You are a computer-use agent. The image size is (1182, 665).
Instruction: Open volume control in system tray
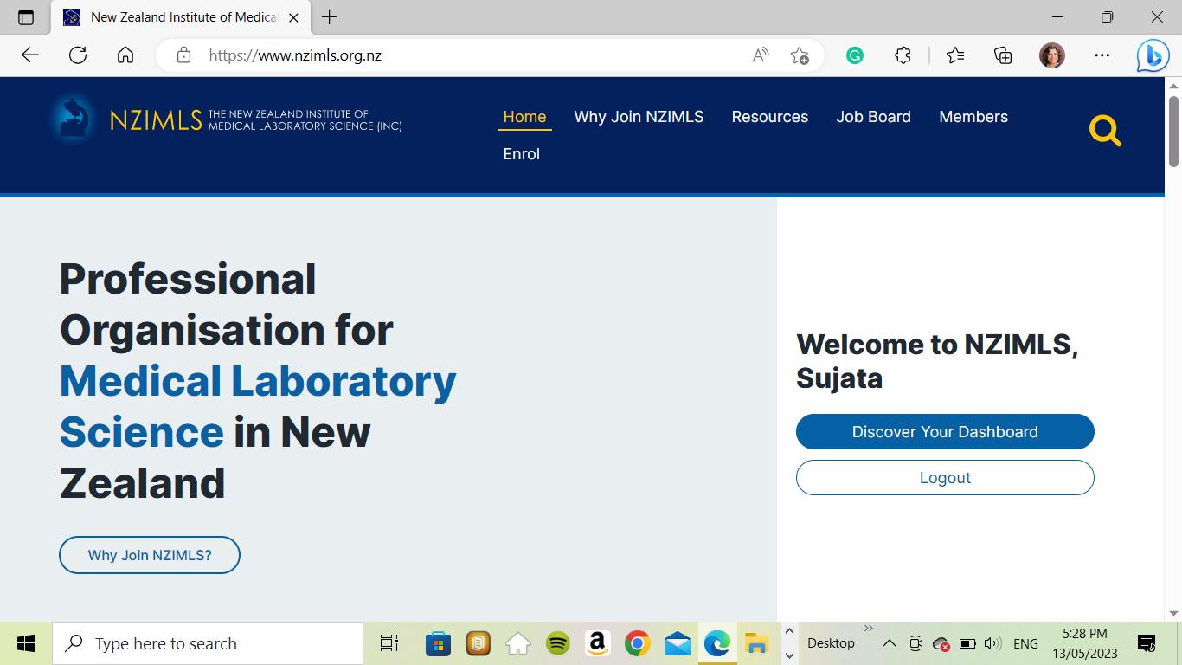(993, 643)
